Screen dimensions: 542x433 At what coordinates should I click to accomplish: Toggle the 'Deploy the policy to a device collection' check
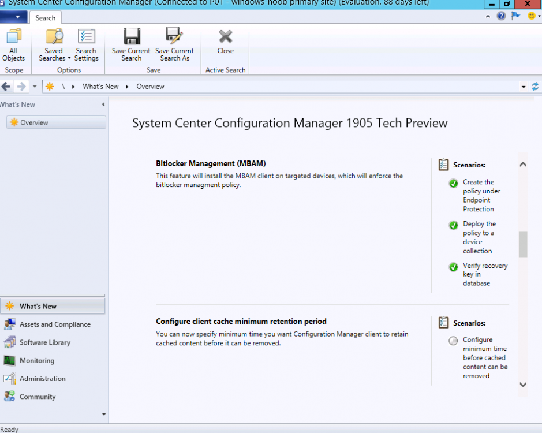click(453, 225)
